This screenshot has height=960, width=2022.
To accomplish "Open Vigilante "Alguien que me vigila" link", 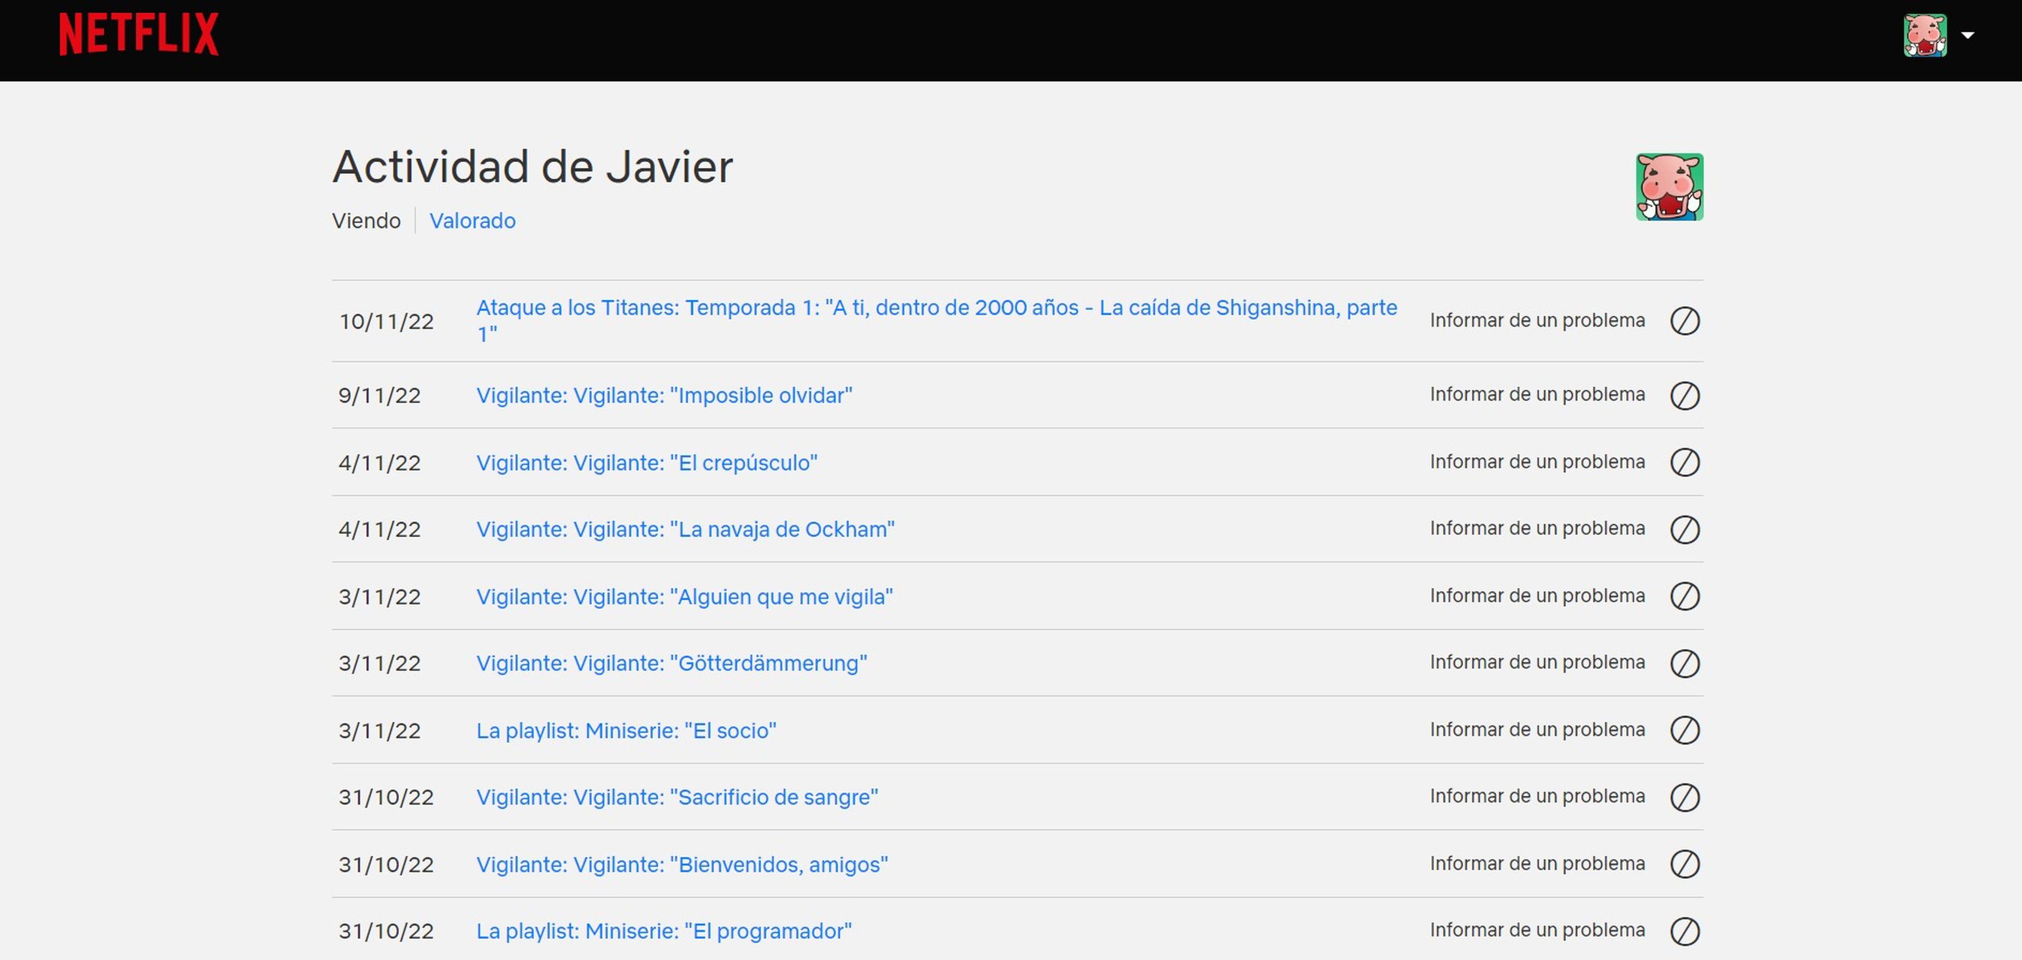I will click(x=685, y=597).
